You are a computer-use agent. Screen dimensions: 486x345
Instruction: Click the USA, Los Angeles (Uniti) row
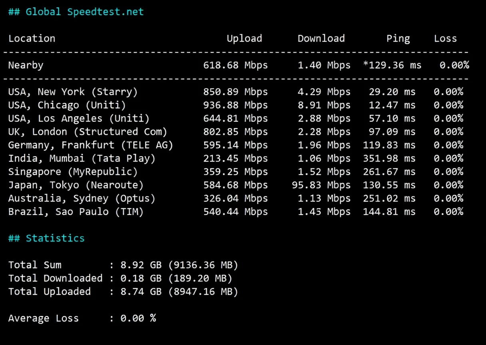[78, 118]
